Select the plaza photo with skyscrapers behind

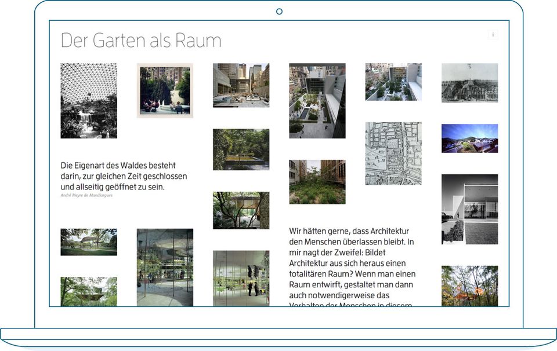point(241,85)
